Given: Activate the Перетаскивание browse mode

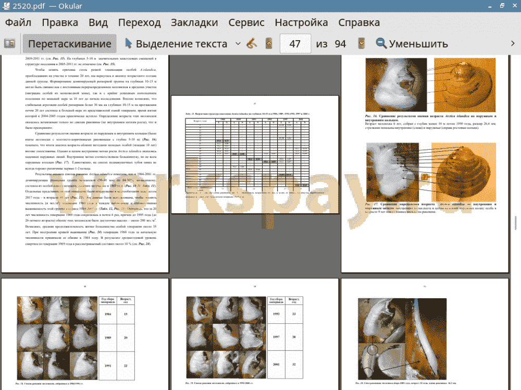Looking at the screenshot, I should coord(69,44).
